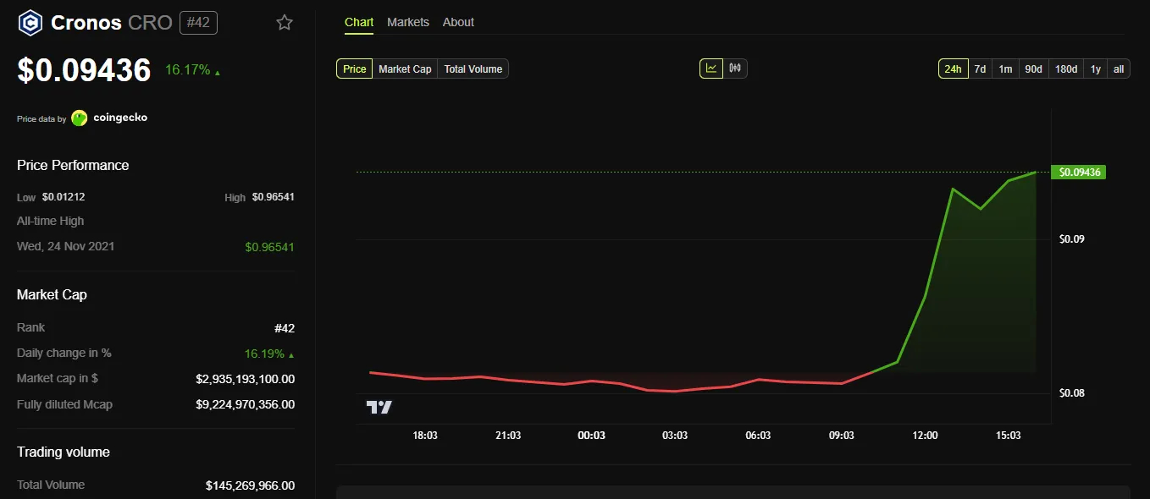Open the Markets tab
The height and width of the screenshot is (499, 1150).
tap(408, 22)
